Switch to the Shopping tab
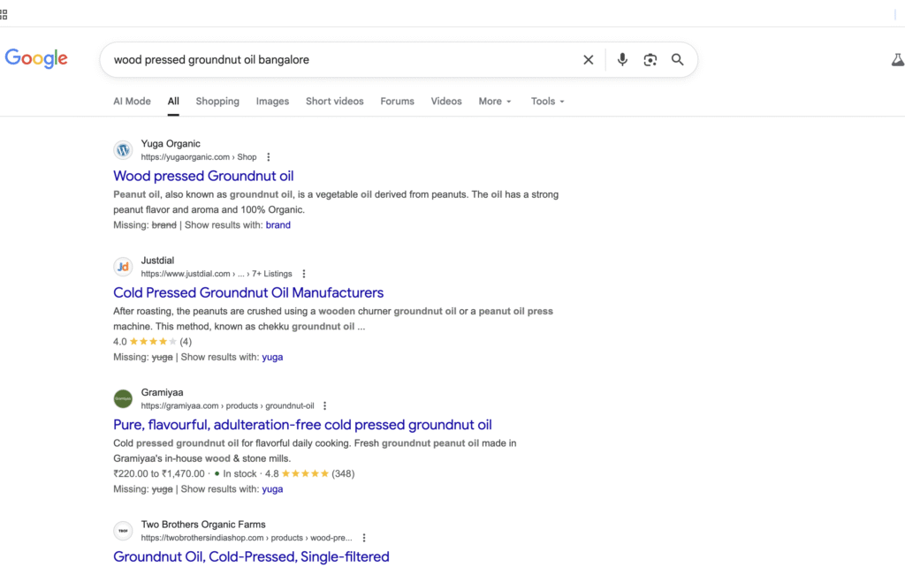This screenshot has height=567, width=905. pos(217,102)
